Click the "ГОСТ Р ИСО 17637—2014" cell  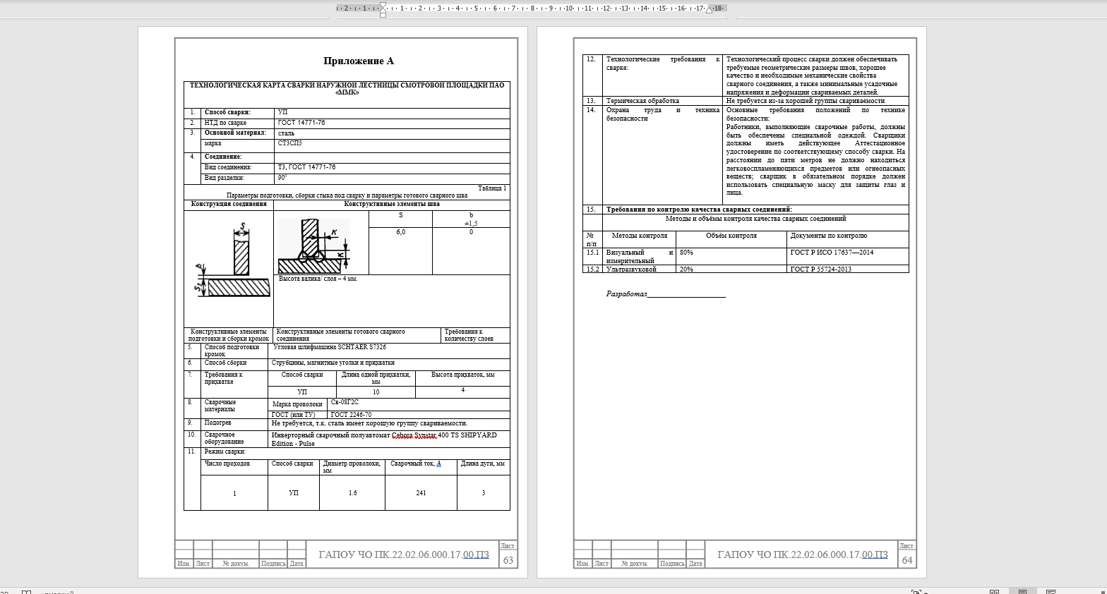[x=831, y=253]
